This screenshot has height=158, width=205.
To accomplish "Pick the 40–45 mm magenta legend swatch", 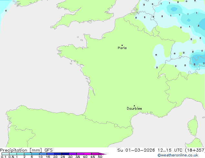I will [88, 154].
